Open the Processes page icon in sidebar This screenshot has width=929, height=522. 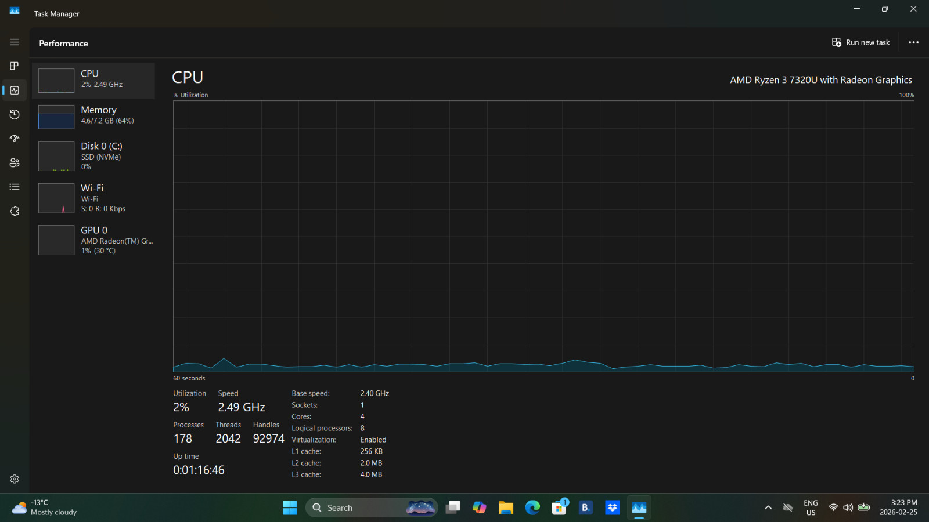15,66
